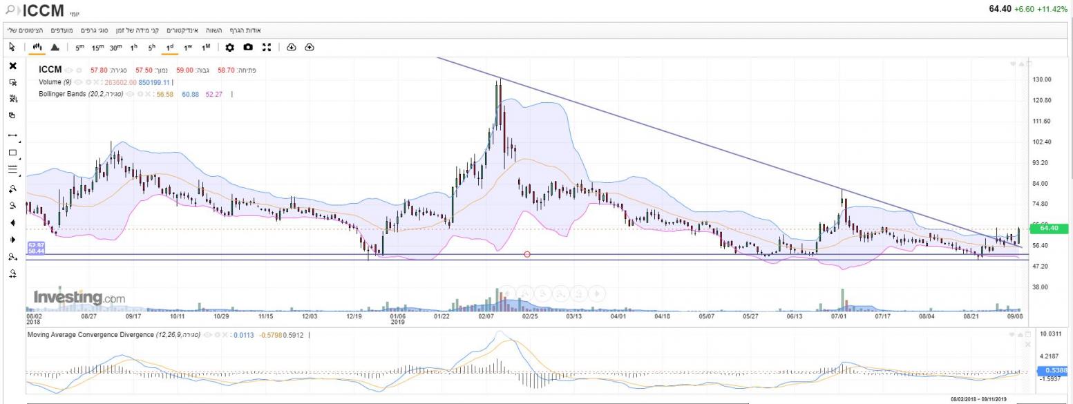Click the cloud download (load chart) icon
The width and height of the screenshot is (1073, 404).
pyautogui.click(x=291, y=47)
